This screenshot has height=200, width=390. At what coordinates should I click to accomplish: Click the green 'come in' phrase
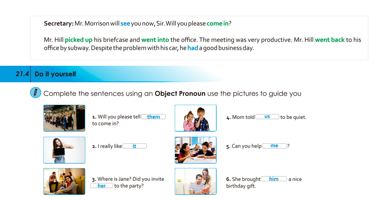click(217, 24)
